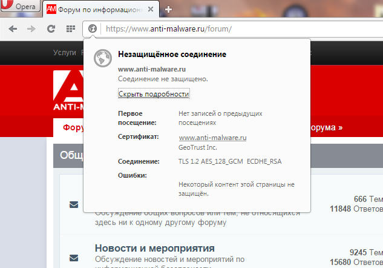383x268 pixels.
Task: Select the anti-malware forum tab
Action: (x=101, y=9)
